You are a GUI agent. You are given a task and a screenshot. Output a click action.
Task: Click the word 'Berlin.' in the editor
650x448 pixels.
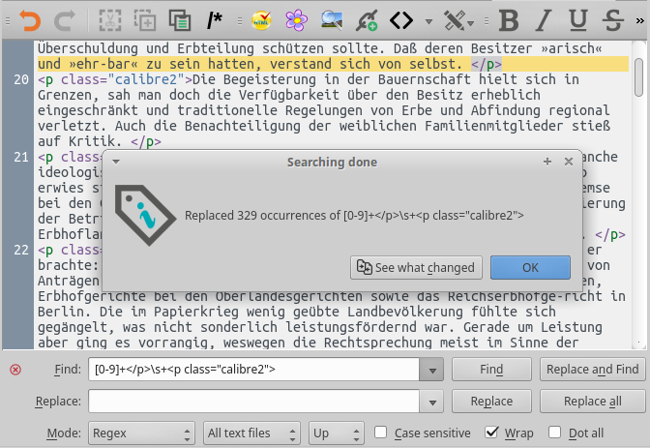point(64,312)
